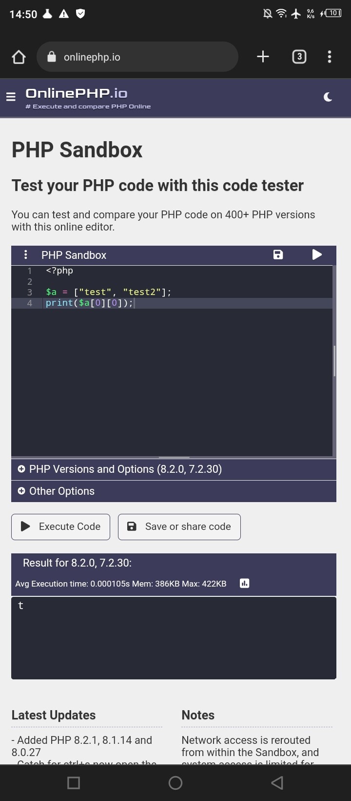The height and width of the screenshot is (801, 351).
Task: Click the Latest Updates heading
Action: (54, 715)
